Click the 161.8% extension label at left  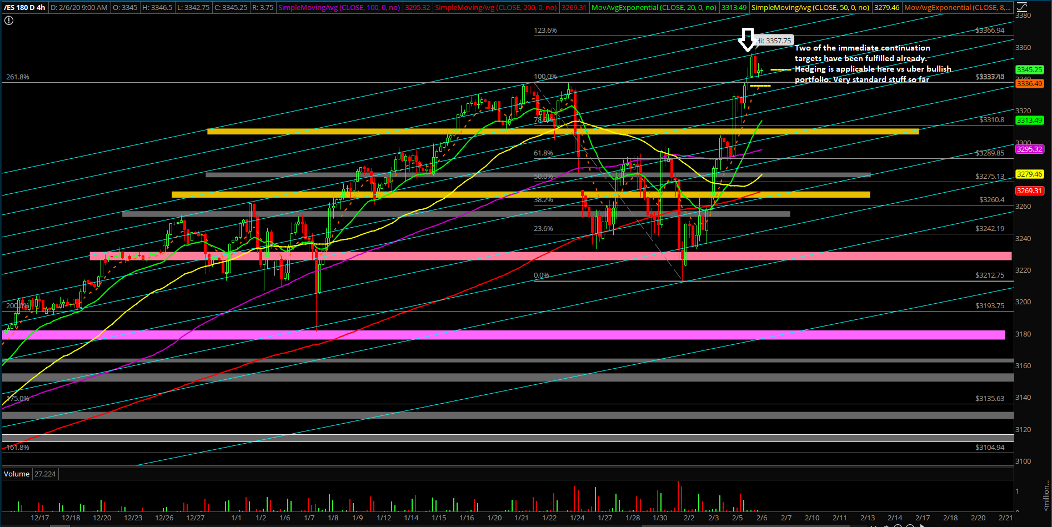18,448
